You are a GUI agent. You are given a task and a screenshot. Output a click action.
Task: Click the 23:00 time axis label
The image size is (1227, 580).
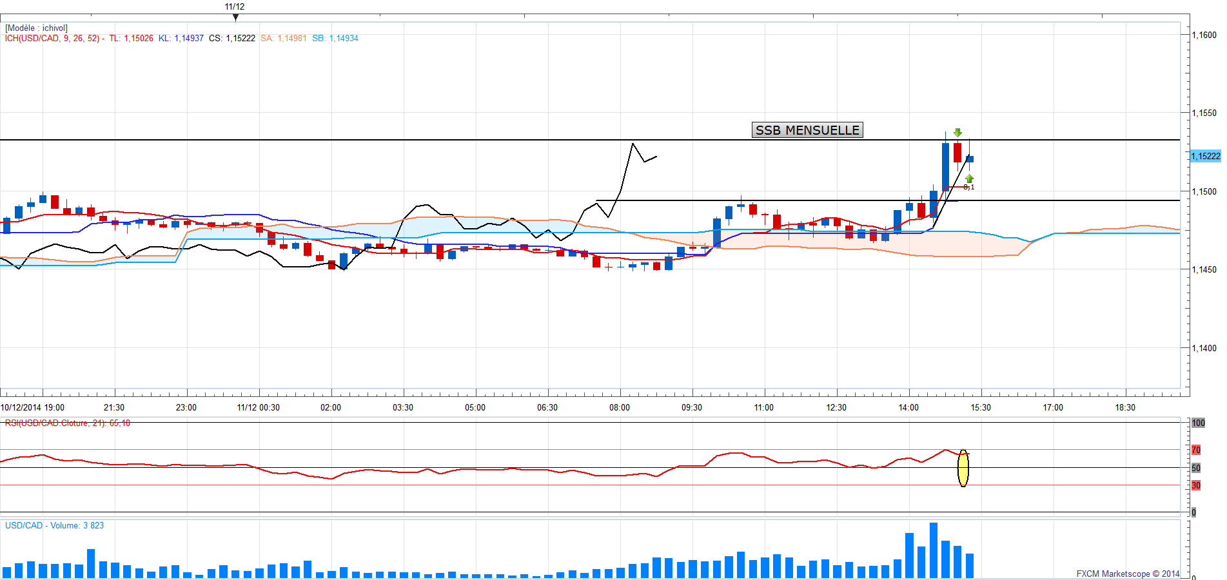(186, 407)
